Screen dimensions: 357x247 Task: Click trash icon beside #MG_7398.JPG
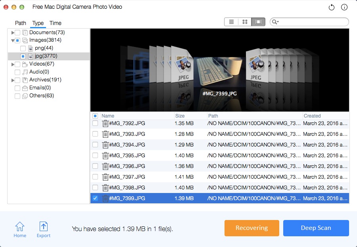[x=105, y=188]
